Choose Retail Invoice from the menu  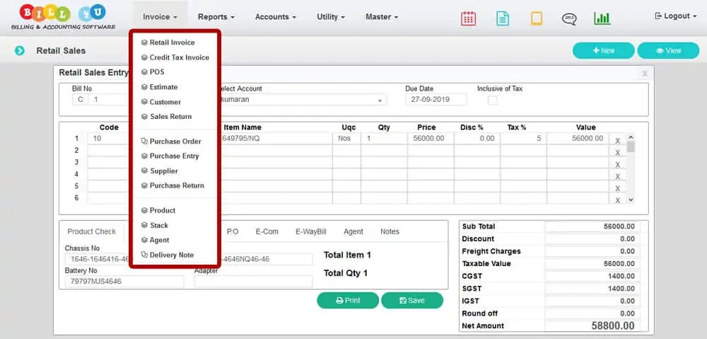(x=168, y=42)
